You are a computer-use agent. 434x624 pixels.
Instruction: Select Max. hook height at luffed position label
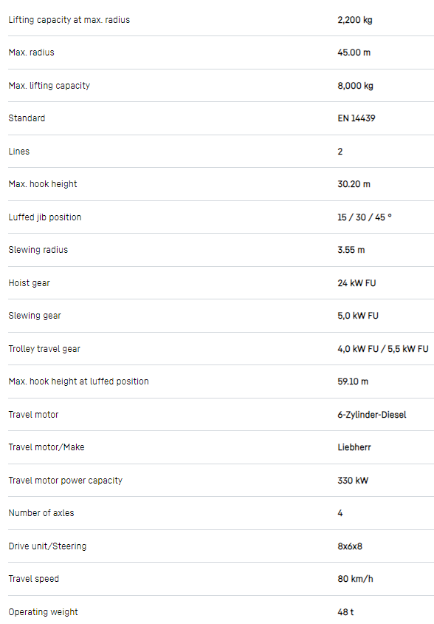pyautogui.click(x=79, y=381)
